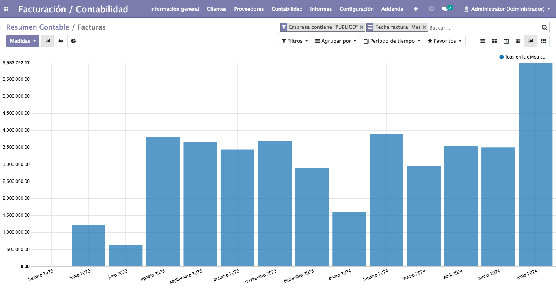Open the Informes menu
556x305 pixels.
point(321,9)
